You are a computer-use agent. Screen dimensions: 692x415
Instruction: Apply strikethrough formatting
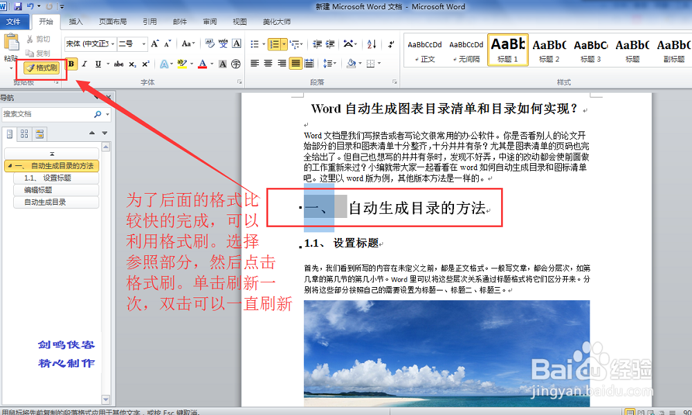118,64
